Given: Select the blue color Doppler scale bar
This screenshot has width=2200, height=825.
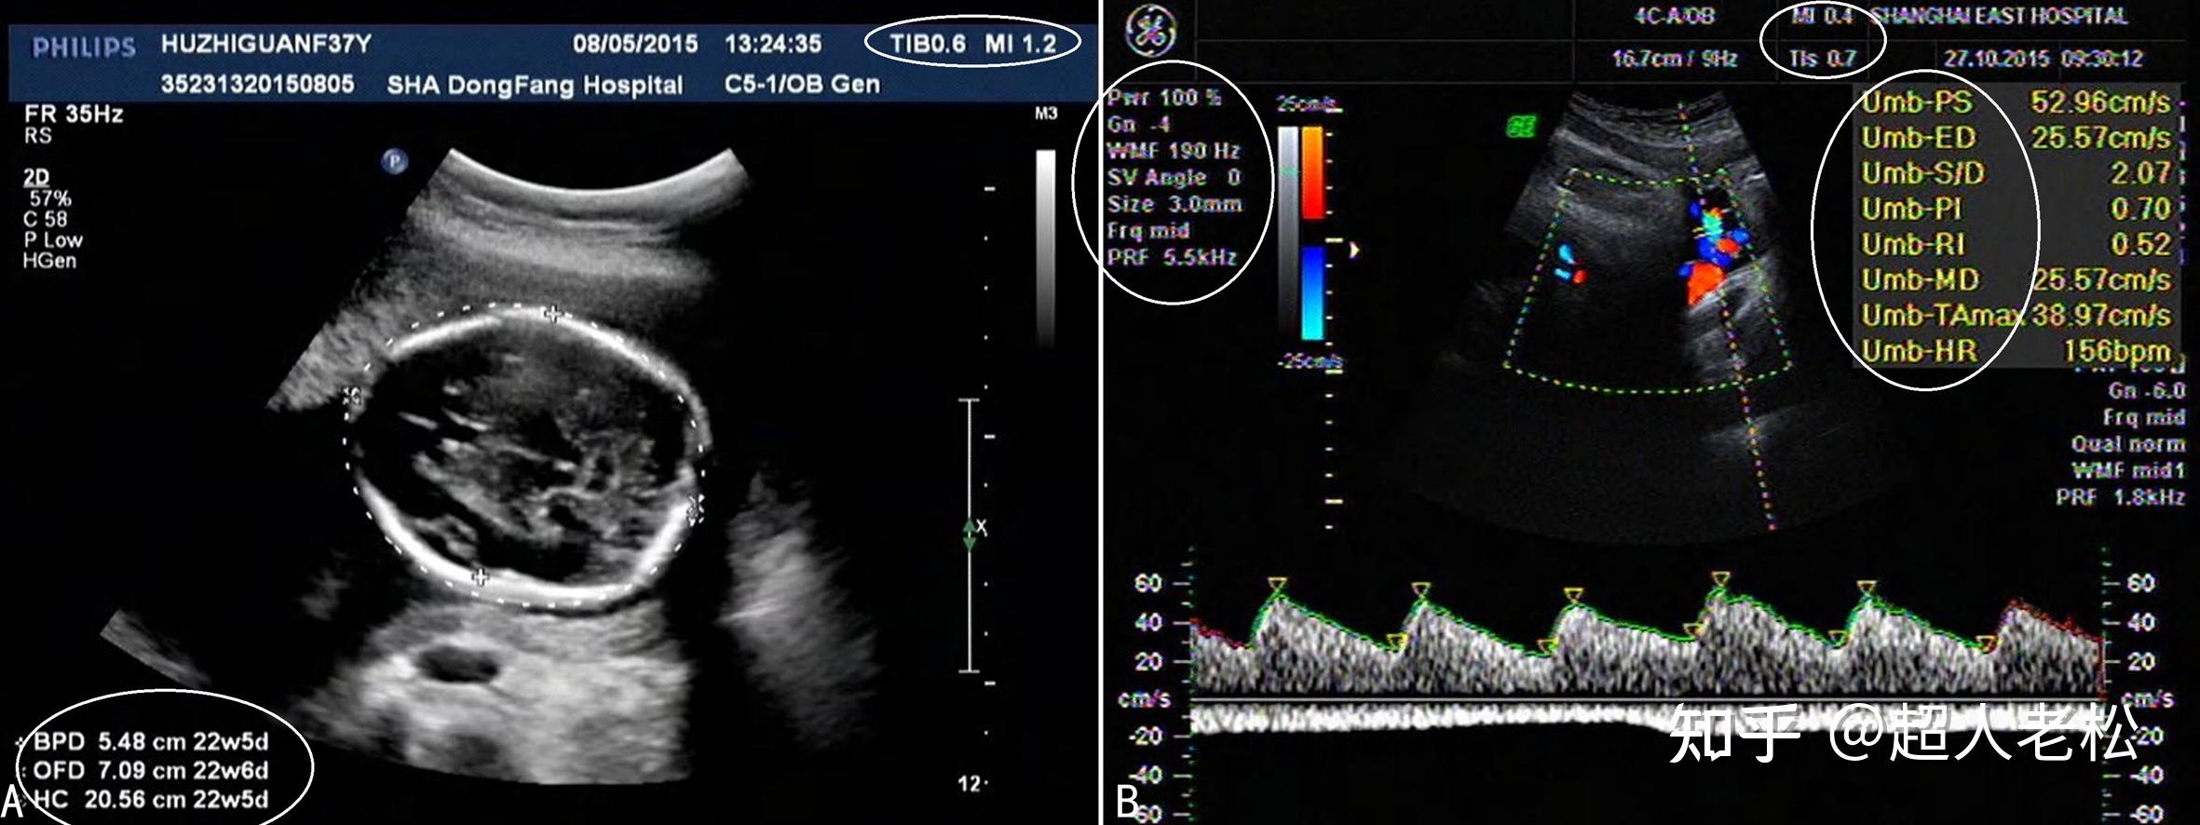Looking at the screenshot, I should [1313, 291].
